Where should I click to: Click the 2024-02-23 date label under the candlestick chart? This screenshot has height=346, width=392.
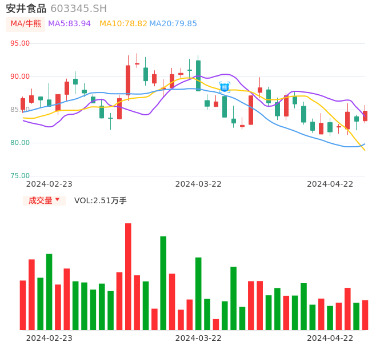pyautogui.click(x=49, y=184)
